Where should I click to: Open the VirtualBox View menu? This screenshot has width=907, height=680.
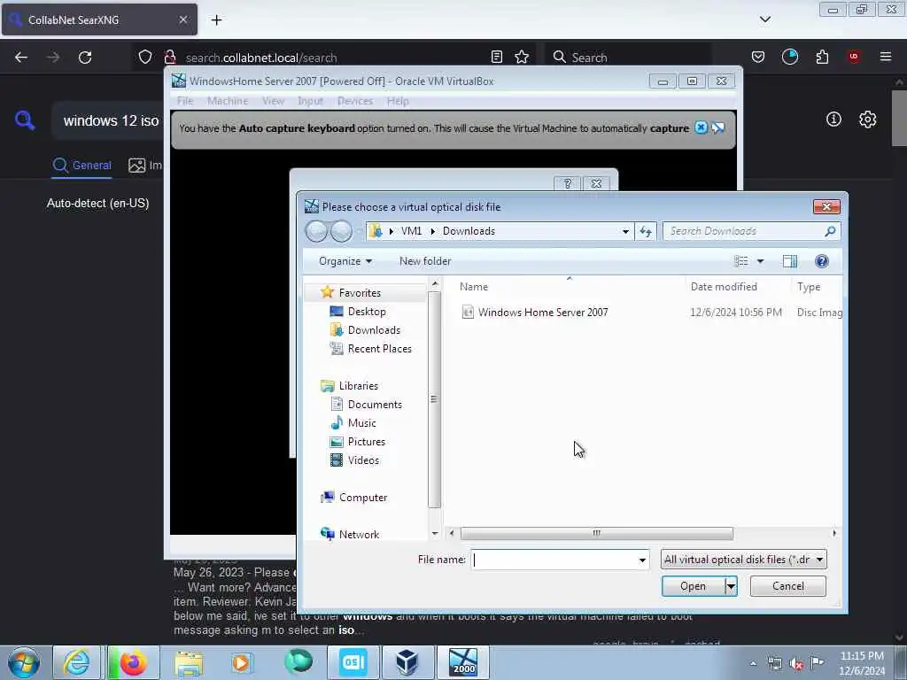pyautogui.click(x=273, y=101)
